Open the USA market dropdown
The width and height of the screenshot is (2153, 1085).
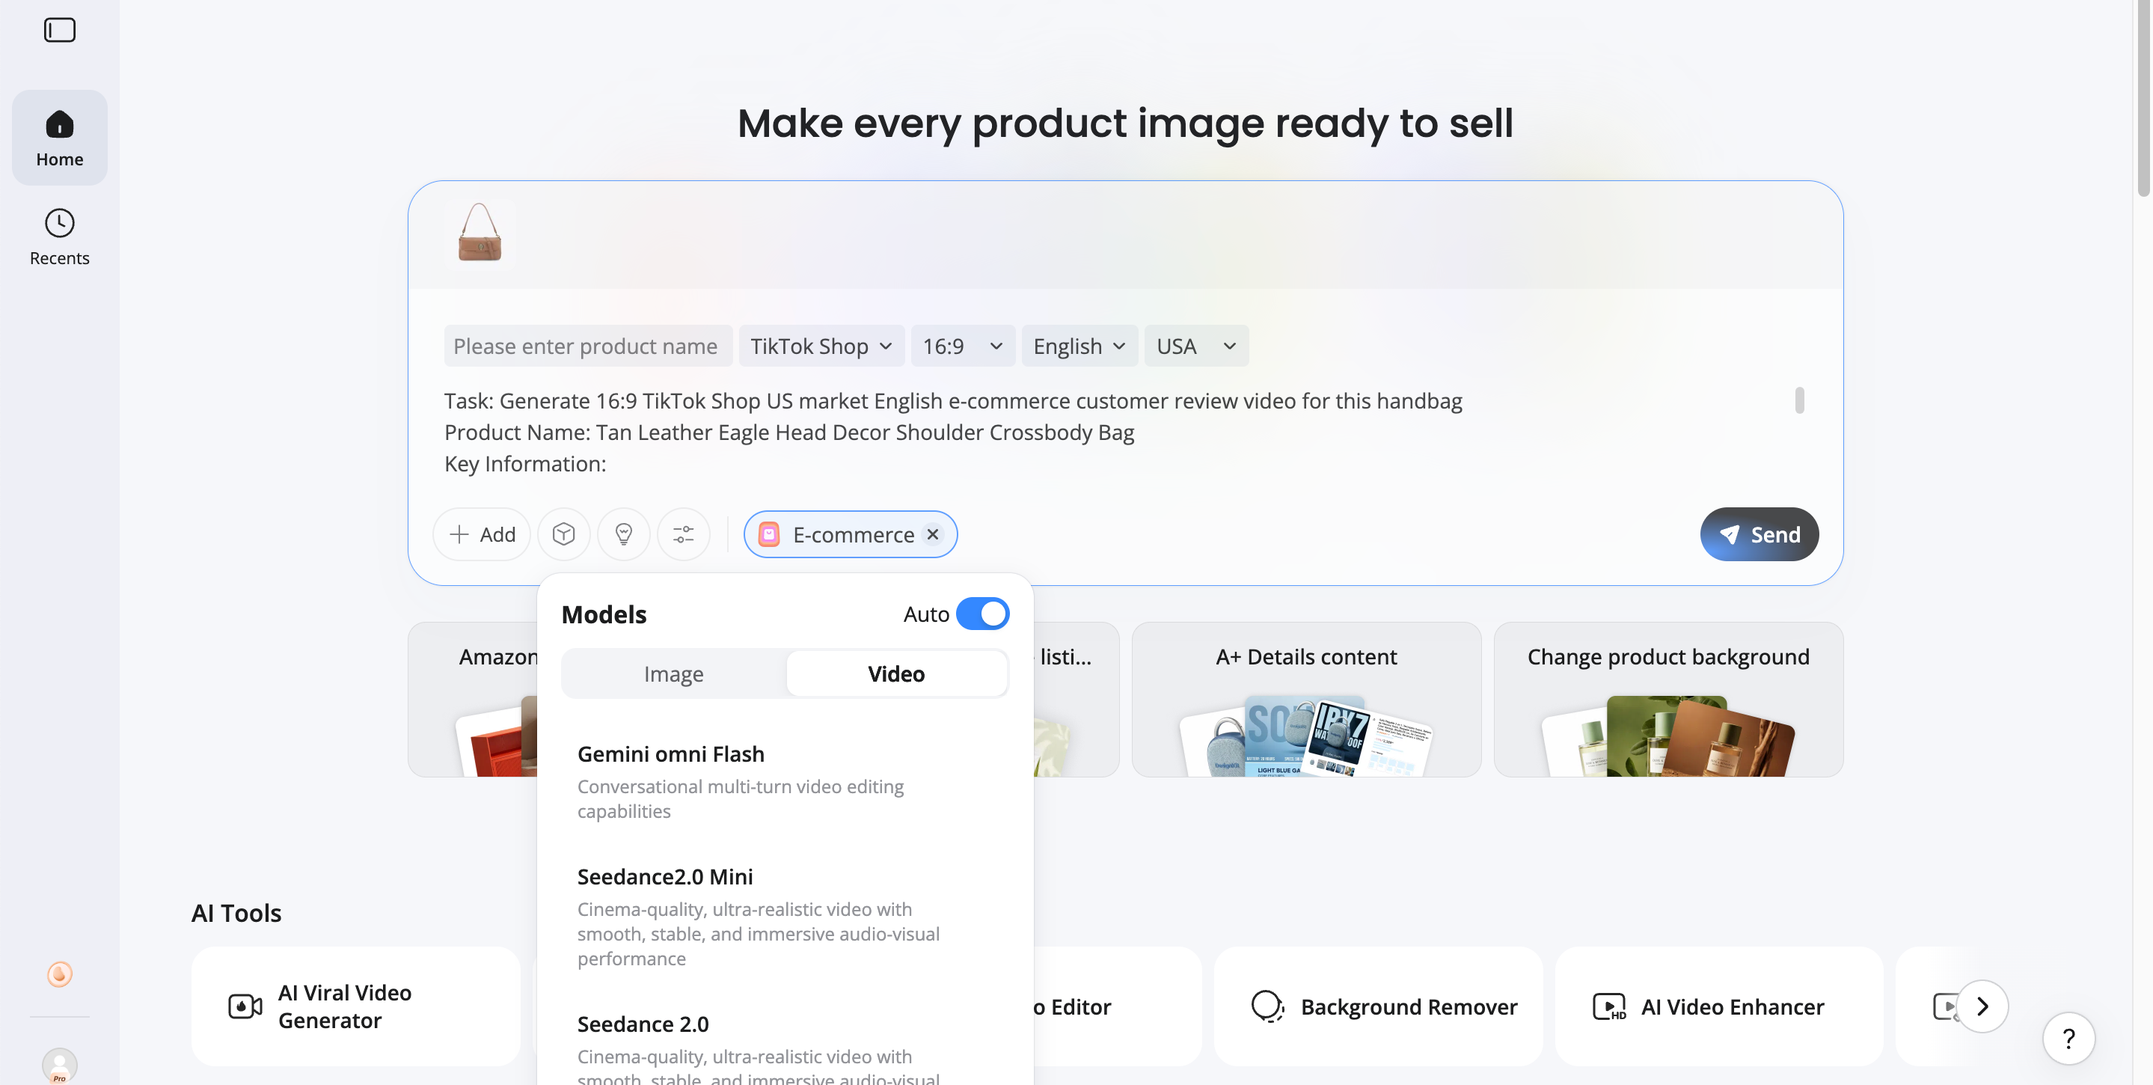[x=1196, y=346]
